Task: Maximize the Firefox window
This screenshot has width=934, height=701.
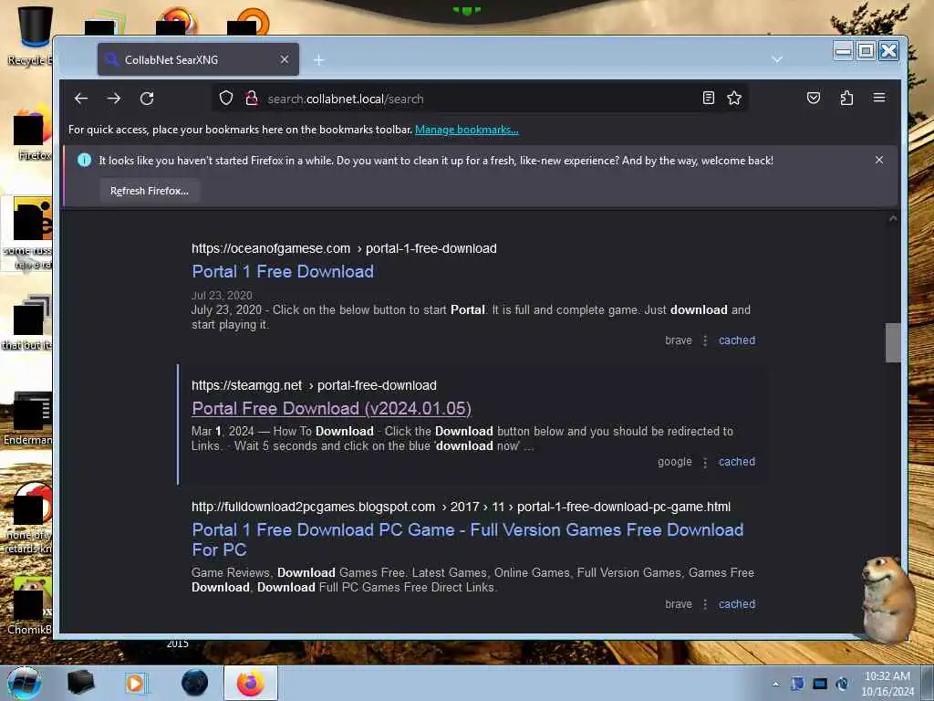Action: click(x=867, y=51)
